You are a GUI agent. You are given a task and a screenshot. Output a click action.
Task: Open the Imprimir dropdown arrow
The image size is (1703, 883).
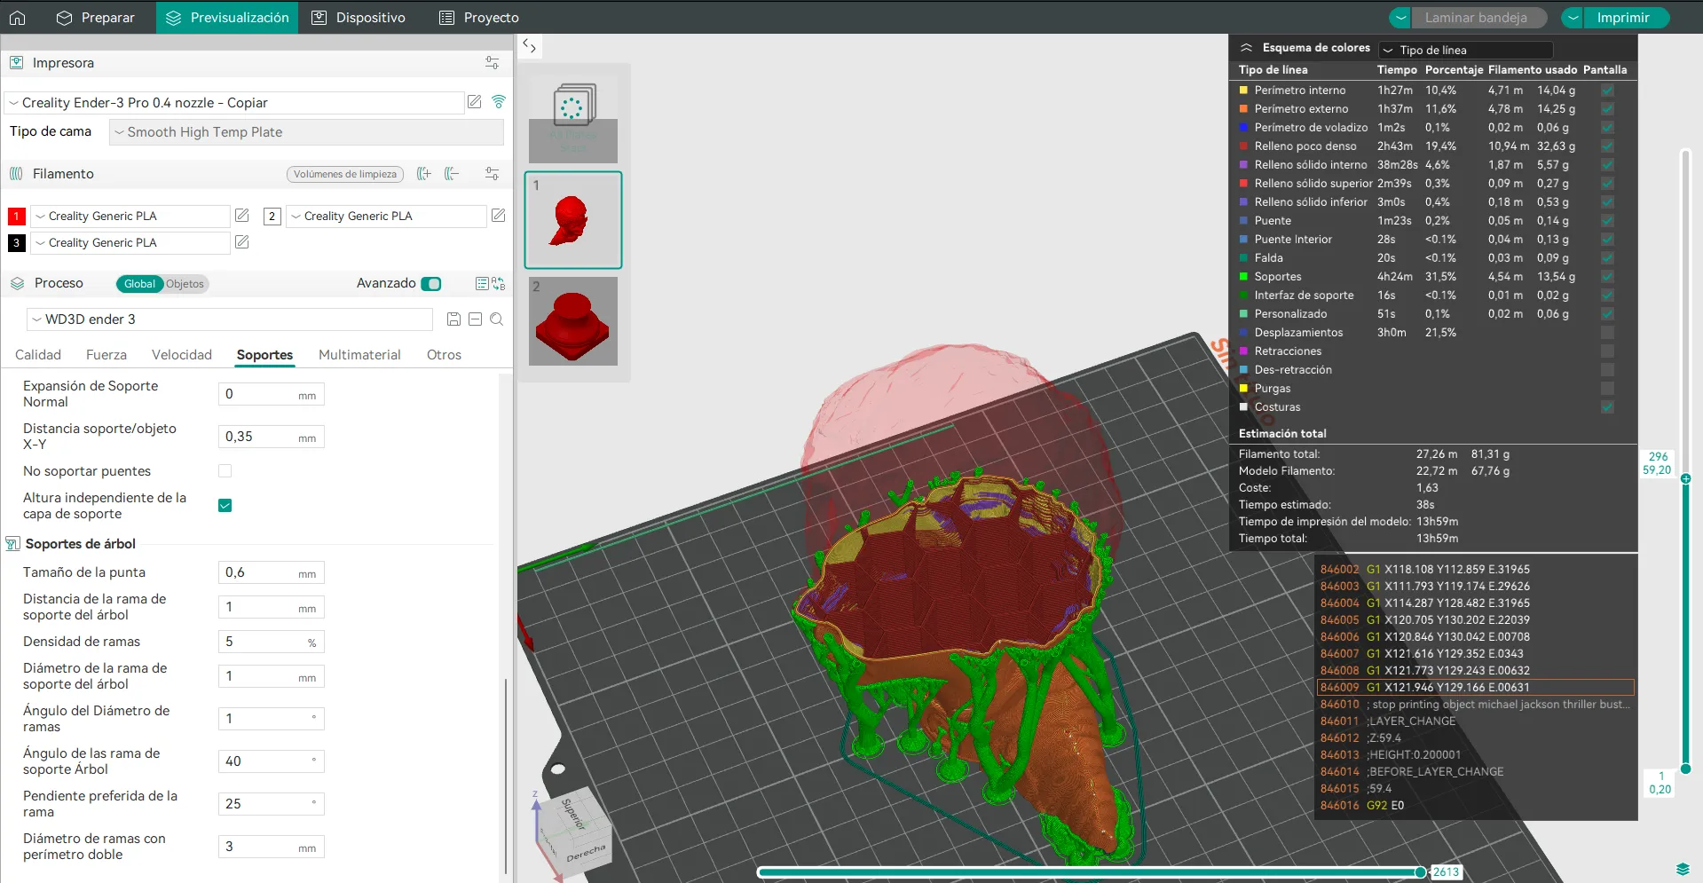(x=1573, y=18)
